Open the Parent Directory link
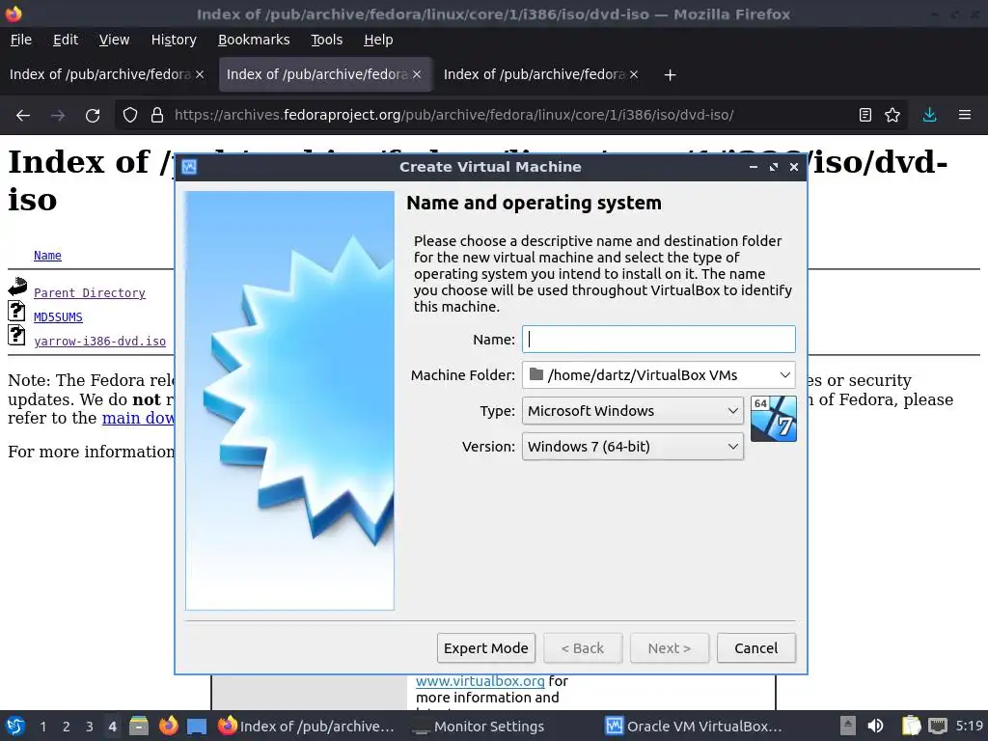This screenshot has height=741, width=988. [90, 293]
